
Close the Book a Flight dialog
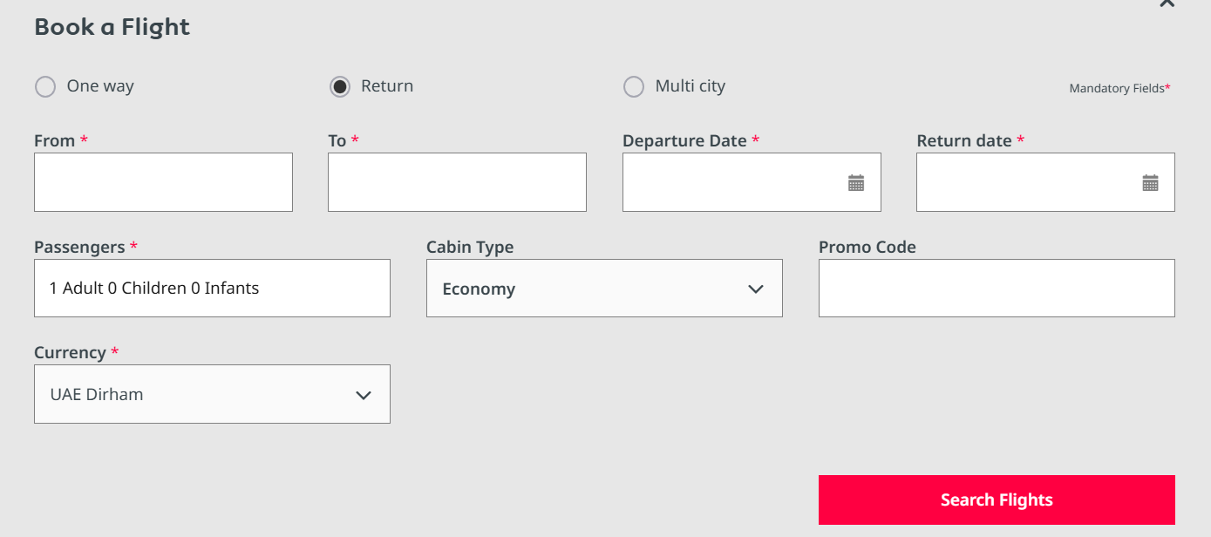click(x=1167, y=3)
